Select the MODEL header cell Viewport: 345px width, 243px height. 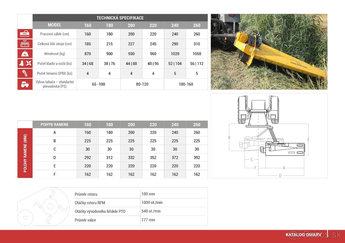55,25
